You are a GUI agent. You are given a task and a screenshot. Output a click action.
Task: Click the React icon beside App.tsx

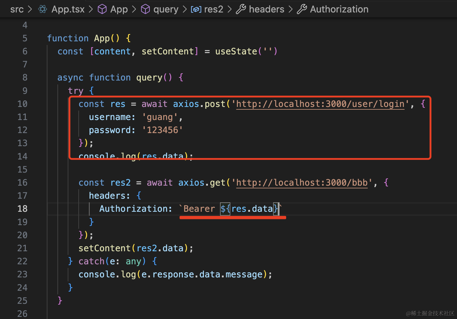pyautogui.click(x=43, y=9)
